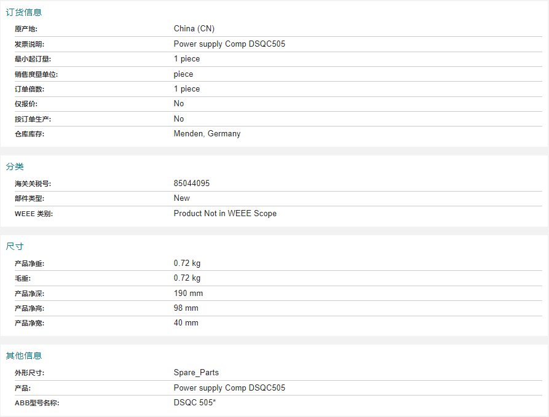549x417 pixels.
Task: Select the 部件类型 New value
Action: (x=182, y=198)
